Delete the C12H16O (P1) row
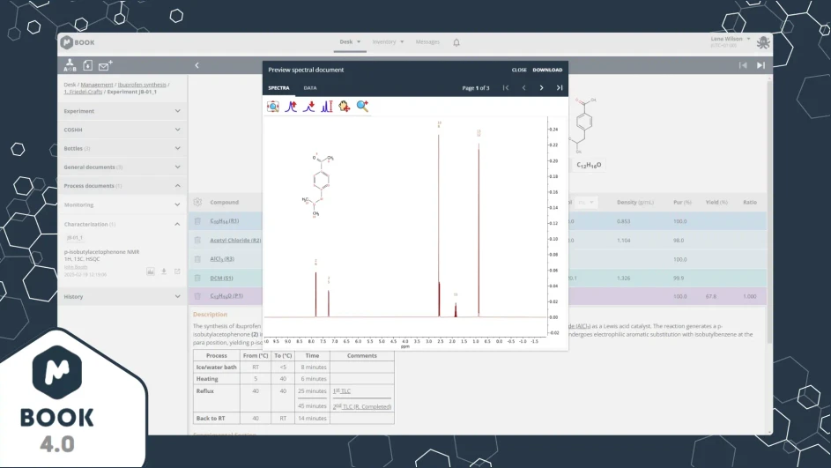The image size is (831, 468). [197, 296]
